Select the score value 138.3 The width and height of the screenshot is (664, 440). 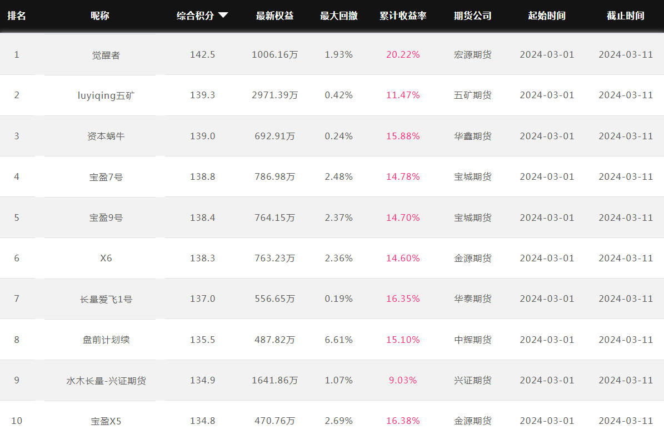point(202,258)
